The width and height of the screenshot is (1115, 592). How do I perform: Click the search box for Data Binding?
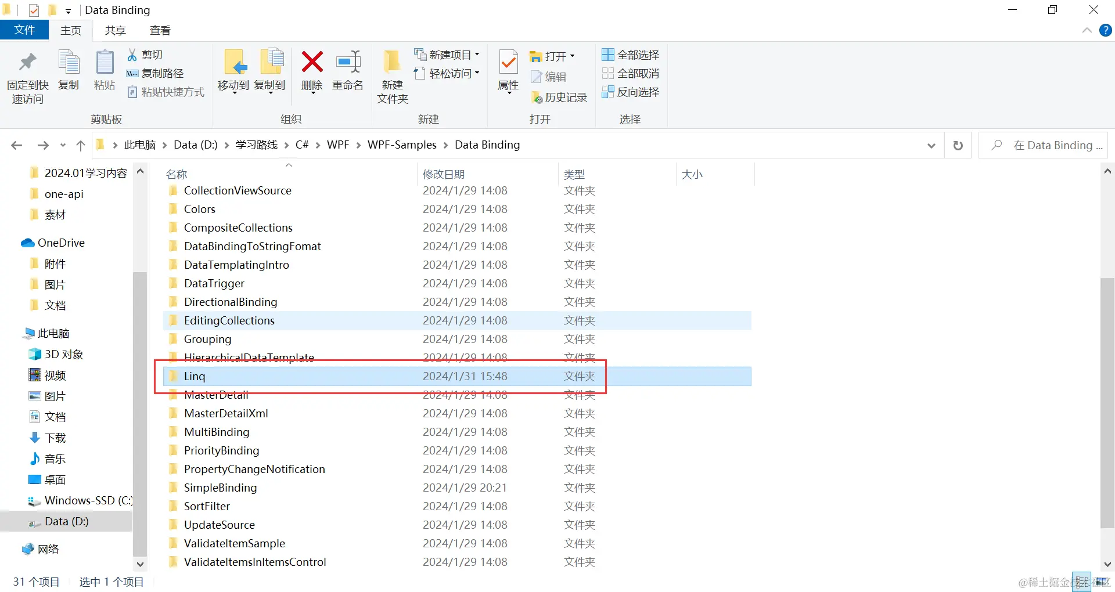[1044, 145]
